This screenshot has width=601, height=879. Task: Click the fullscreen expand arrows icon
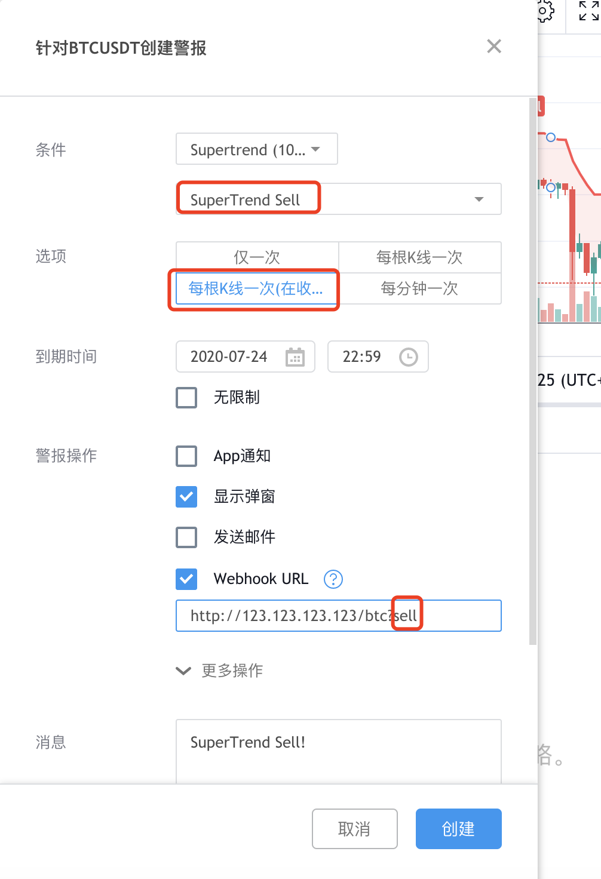click(x=588, y=11)
